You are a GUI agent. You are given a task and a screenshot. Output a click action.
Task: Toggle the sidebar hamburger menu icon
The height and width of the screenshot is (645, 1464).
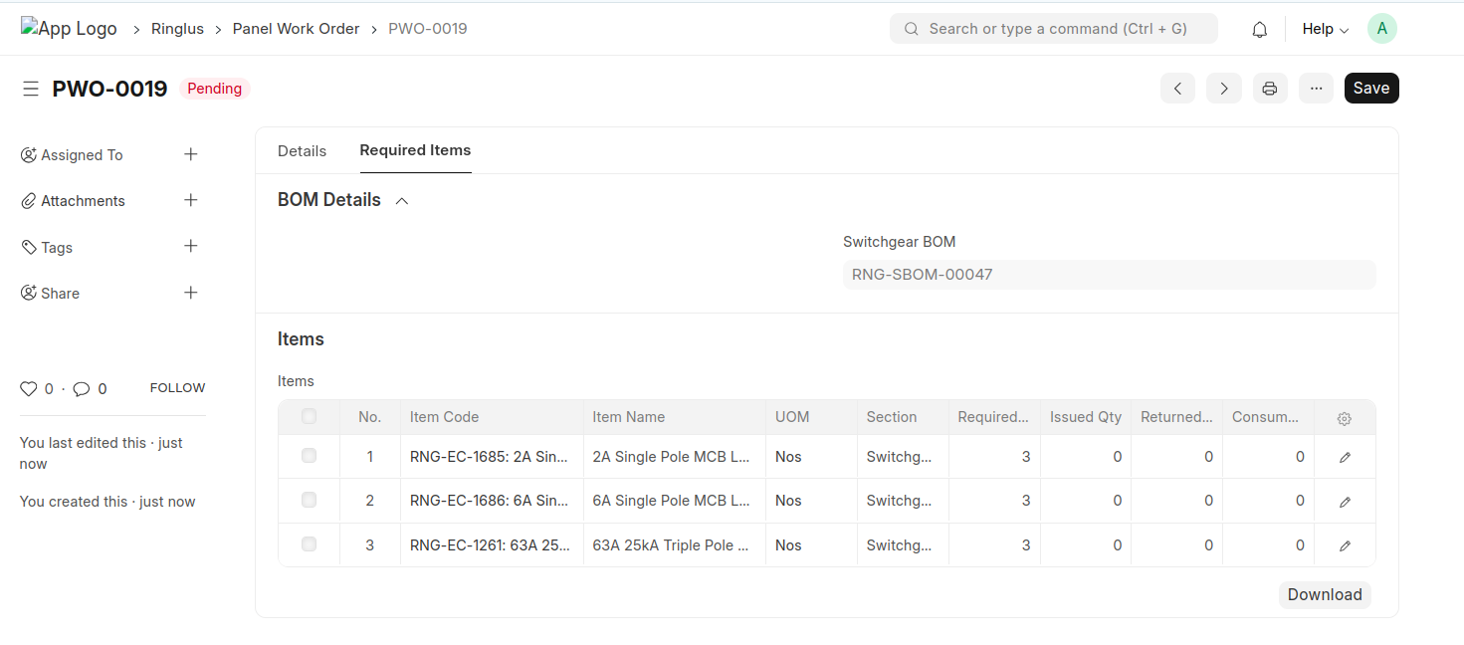31,89
